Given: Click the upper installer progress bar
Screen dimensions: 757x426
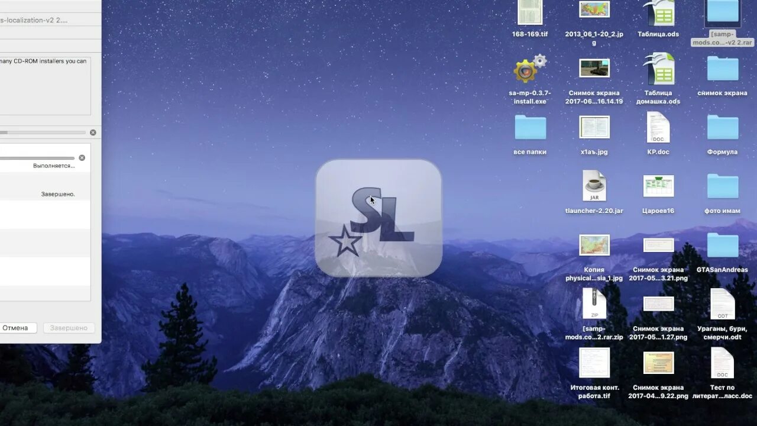Looking at the screenshot, I should pos(43,133).
